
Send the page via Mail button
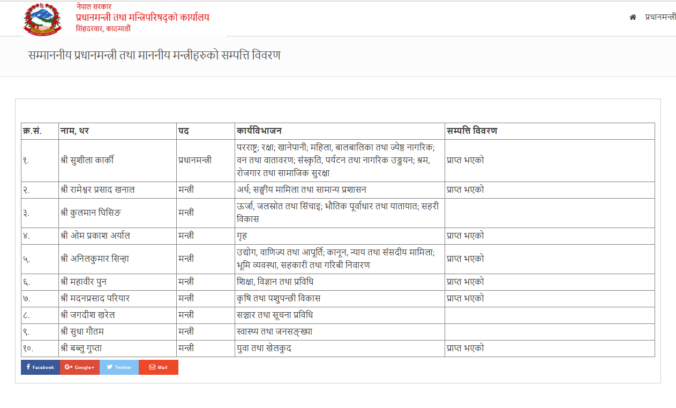tap(159, 367)
